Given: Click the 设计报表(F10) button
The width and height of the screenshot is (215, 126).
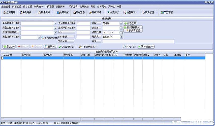Looking at the screenshot, I should coord(146,47).
